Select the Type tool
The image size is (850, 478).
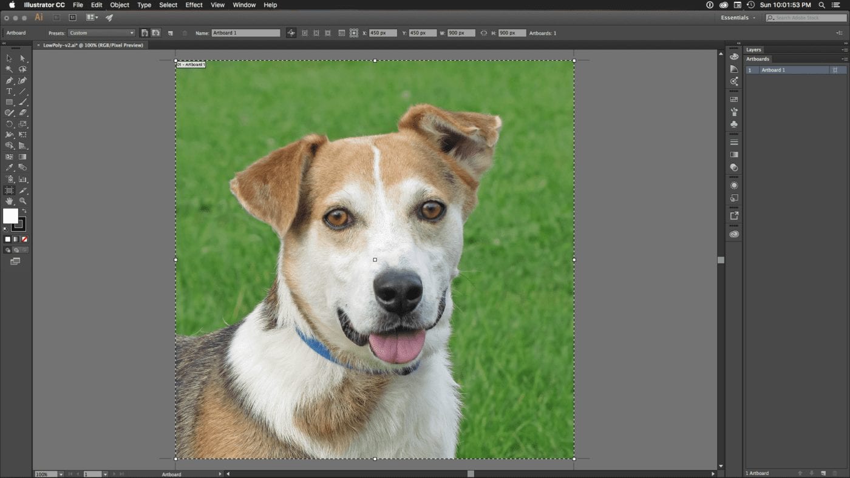(x=9, y=92)
